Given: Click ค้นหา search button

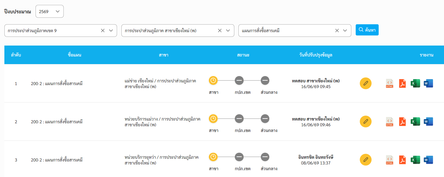Looking at the screenshot, I should (367, 30).
